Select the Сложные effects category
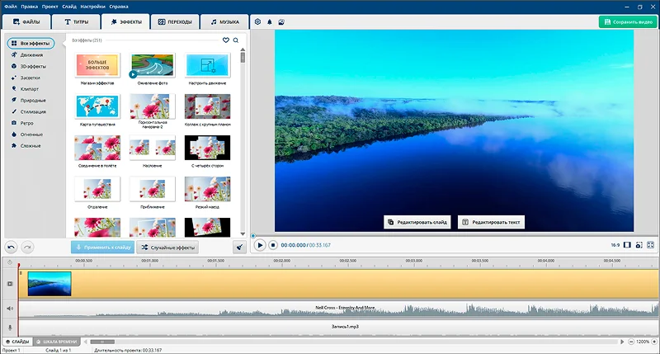This screenshot has width=660, height=354. point(26,145)
